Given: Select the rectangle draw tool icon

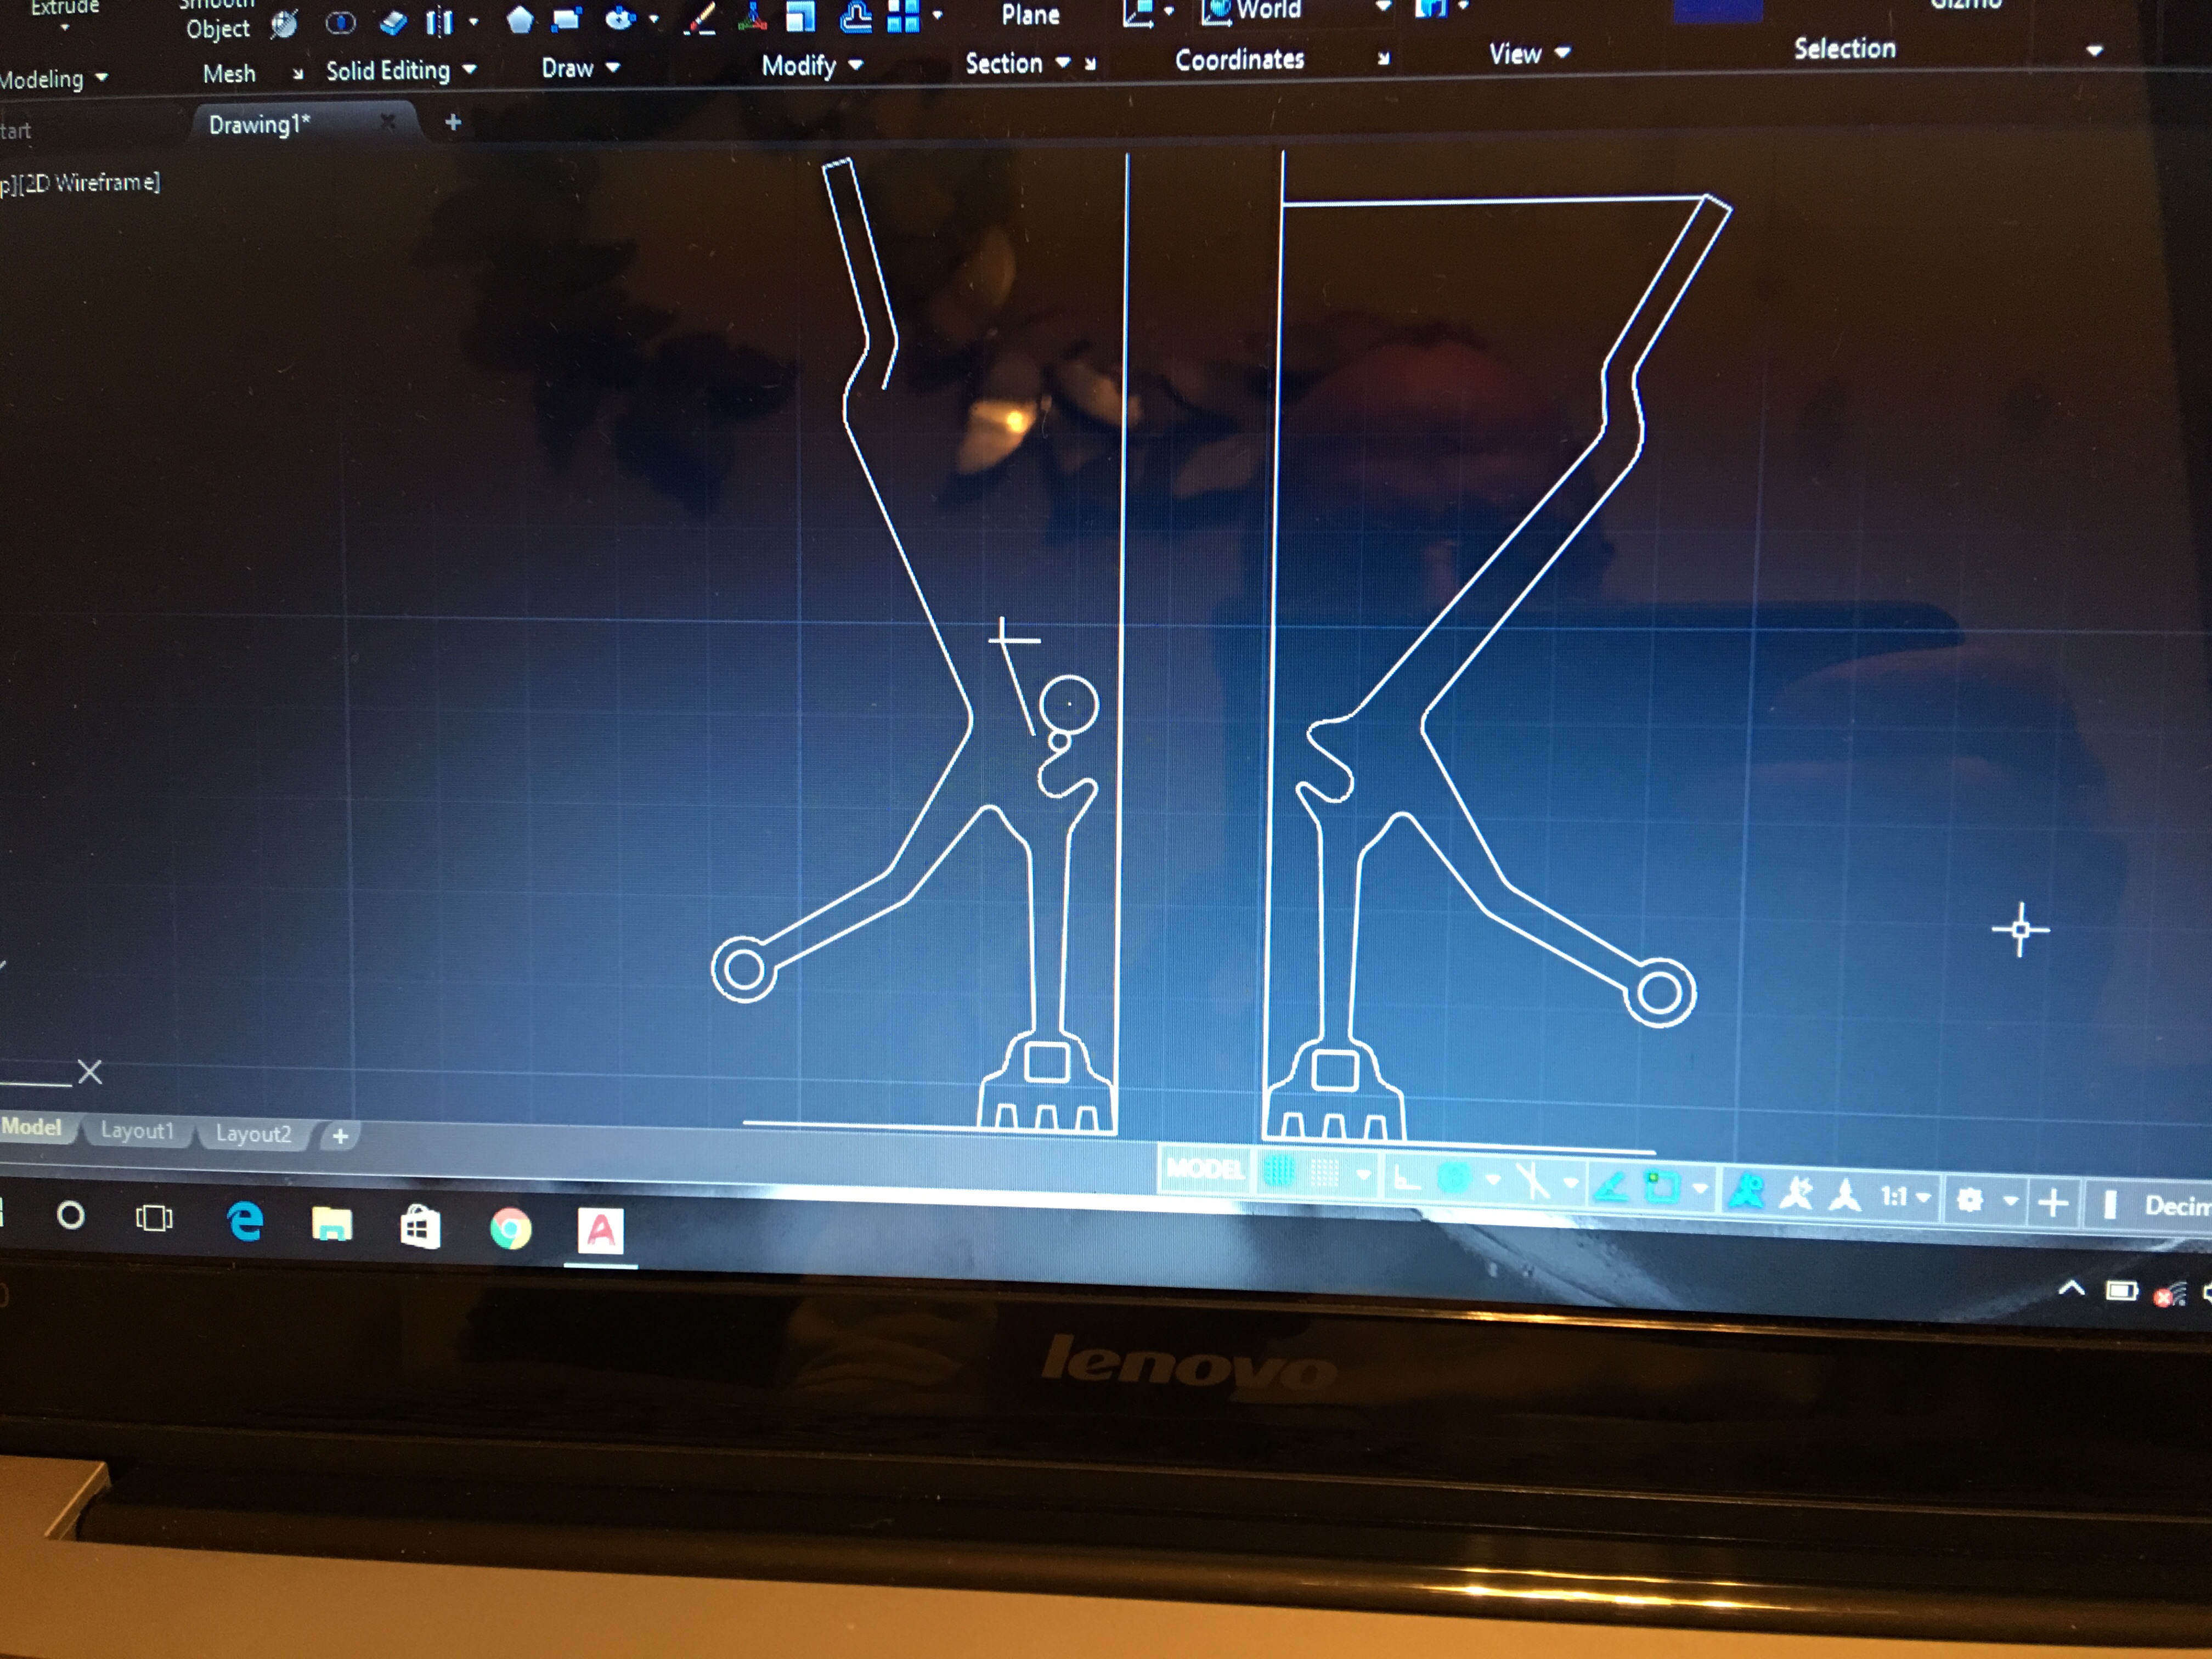Looking at the screenshot, I should 567,19.
